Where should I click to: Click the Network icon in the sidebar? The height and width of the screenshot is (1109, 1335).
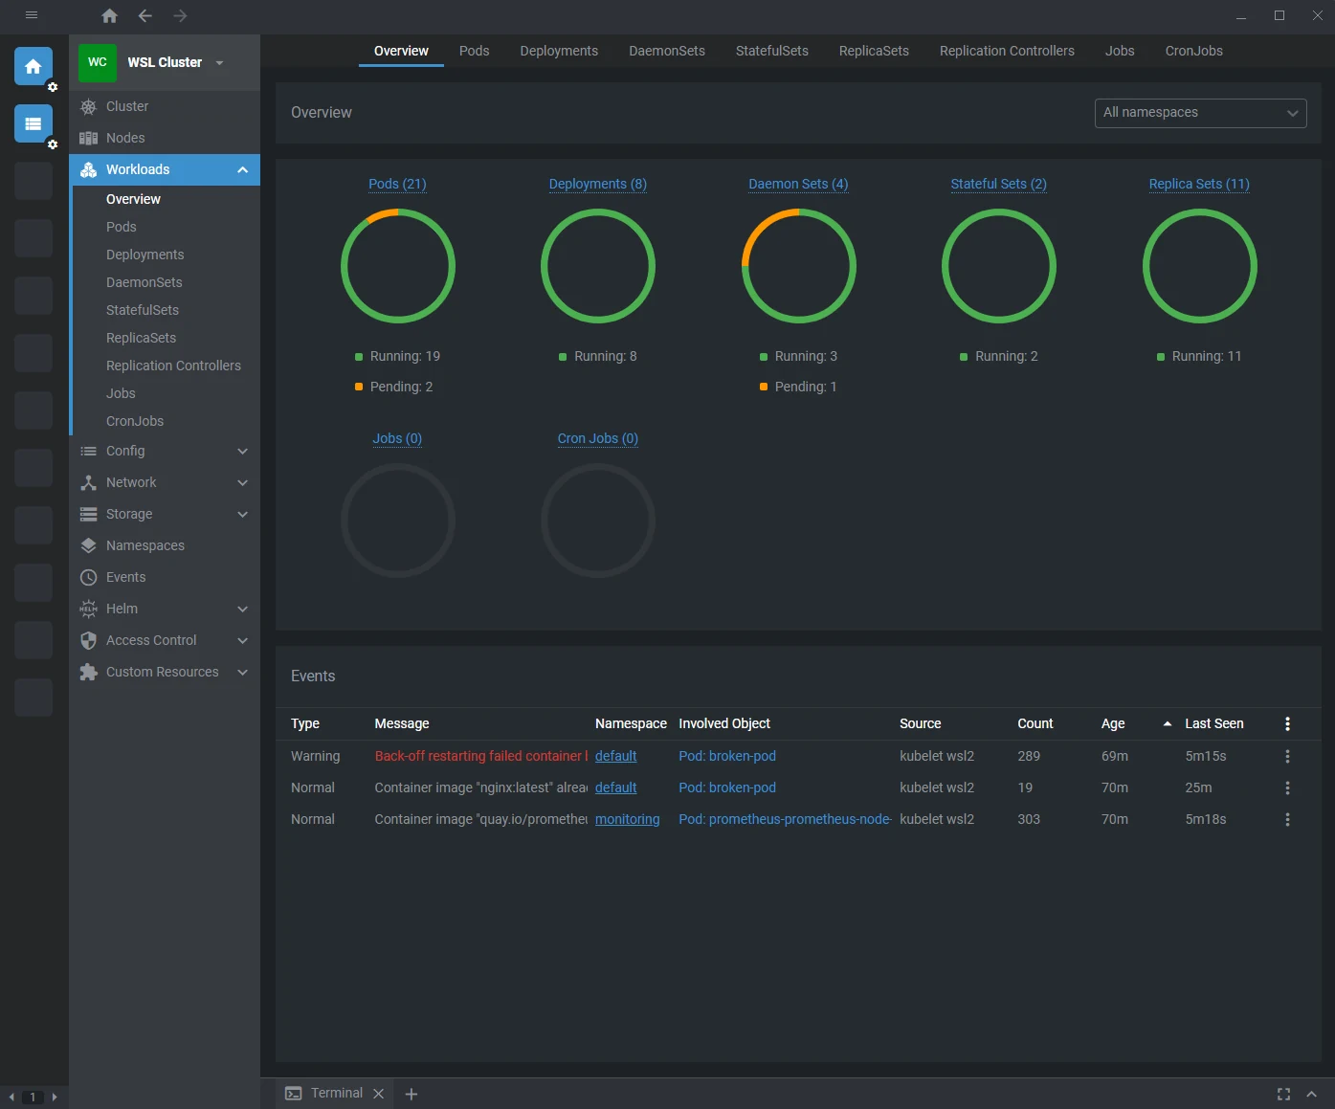coord(88,482)
